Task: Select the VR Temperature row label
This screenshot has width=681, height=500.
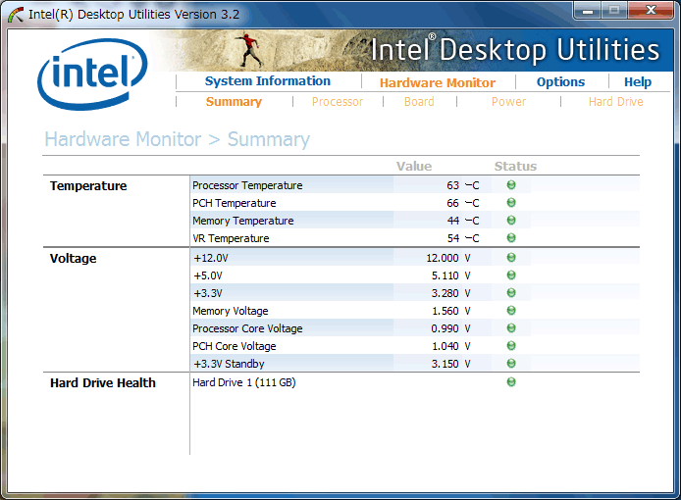Action: [231, 238]
